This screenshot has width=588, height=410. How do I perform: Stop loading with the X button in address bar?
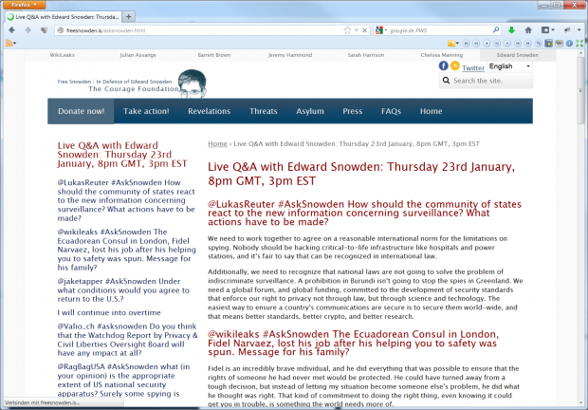pyautogui.click(x=364, y=30)
